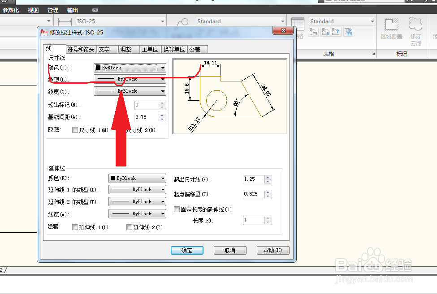
Task: Click the 区域覆盖 wipeout icon
Action: pyautogui.click(x=391, y=25)
